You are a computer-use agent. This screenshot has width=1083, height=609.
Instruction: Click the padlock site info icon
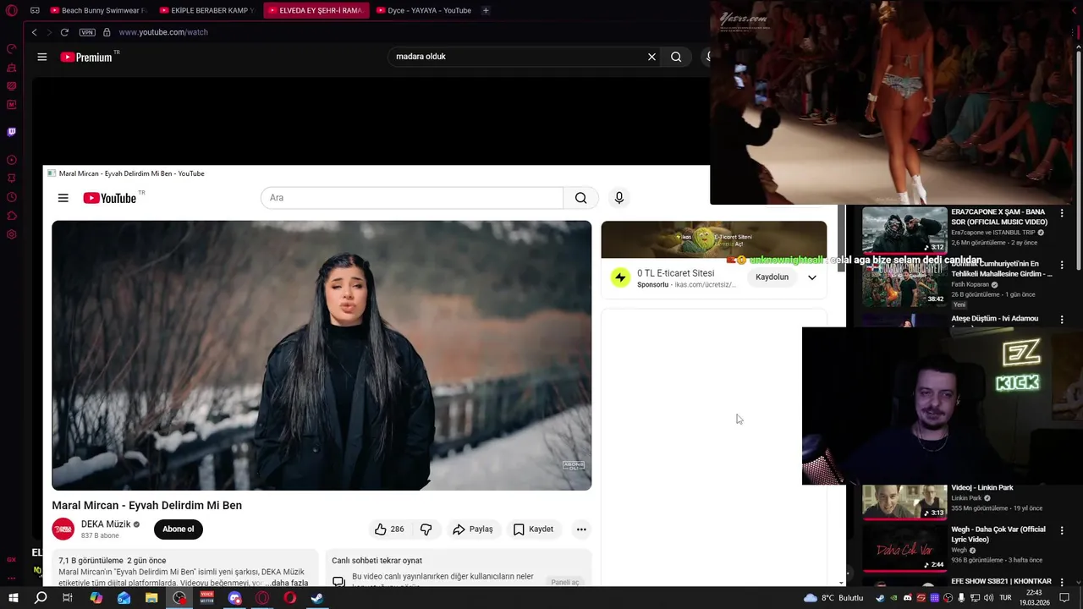[x=107, y=32]
